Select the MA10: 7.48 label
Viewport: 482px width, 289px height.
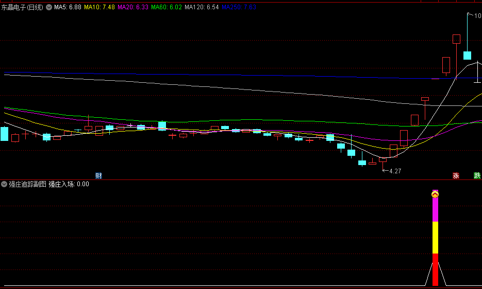tap(99, 7)
